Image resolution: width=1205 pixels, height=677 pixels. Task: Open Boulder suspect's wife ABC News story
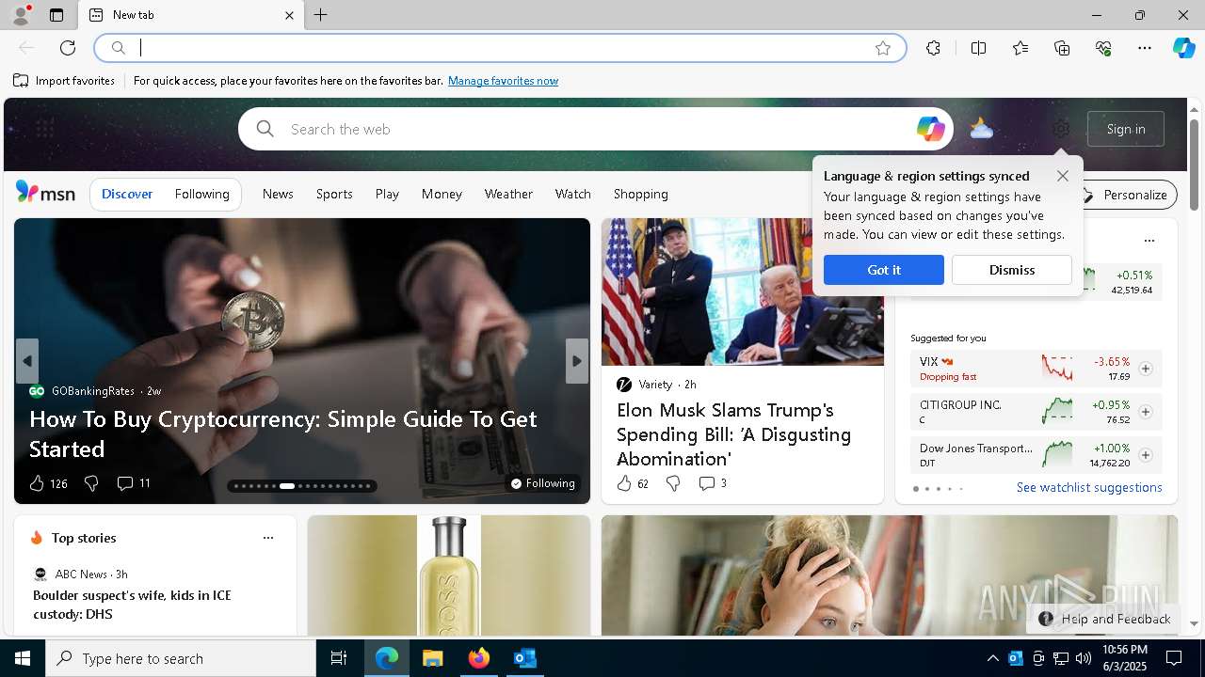(132, 605)
